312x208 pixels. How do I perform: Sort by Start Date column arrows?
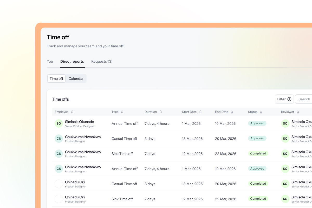(200, 112)
